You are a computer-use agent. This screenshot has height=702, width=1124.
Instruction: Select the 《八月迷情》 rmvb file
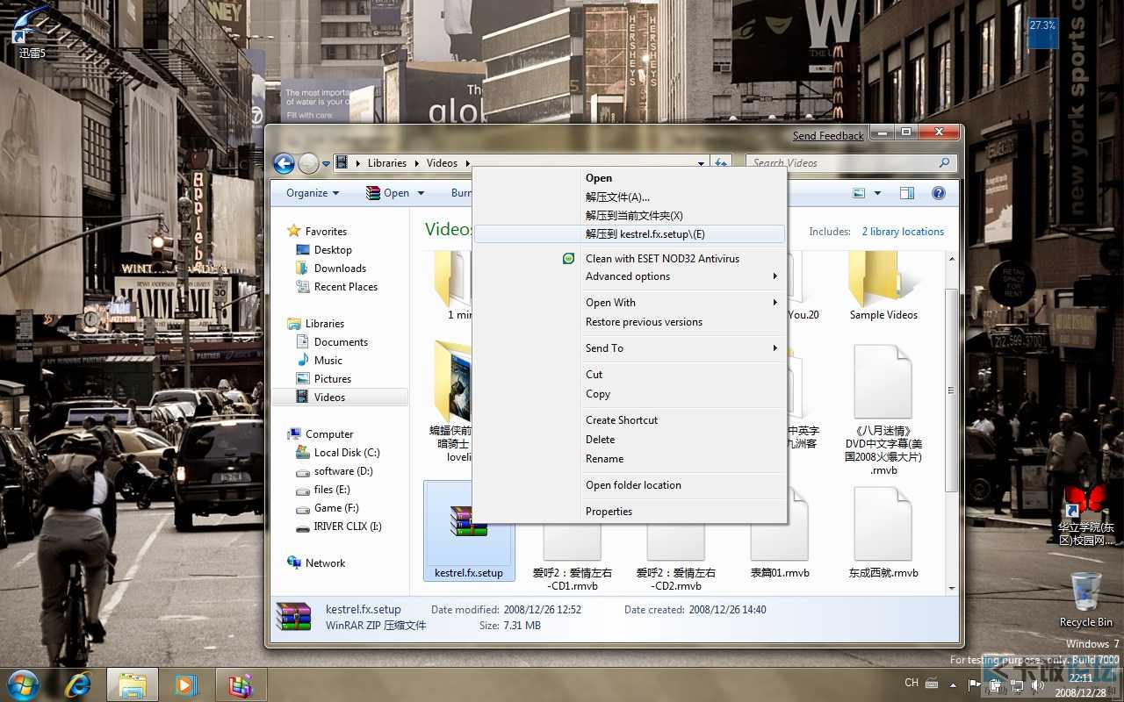point(883,411)
